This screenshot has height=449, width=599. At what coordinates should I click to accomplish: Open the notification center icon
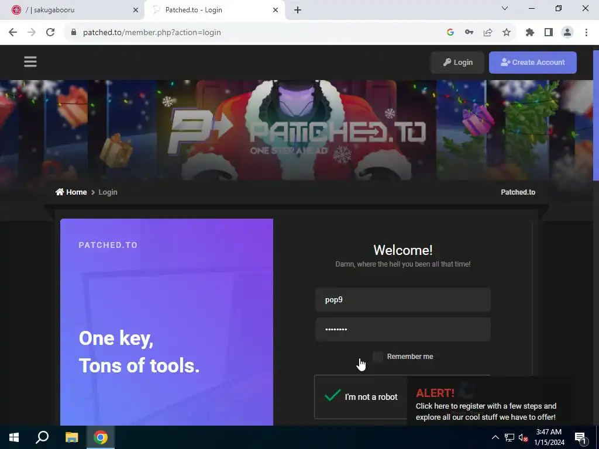pyautogui.click(x=580, y=437)
